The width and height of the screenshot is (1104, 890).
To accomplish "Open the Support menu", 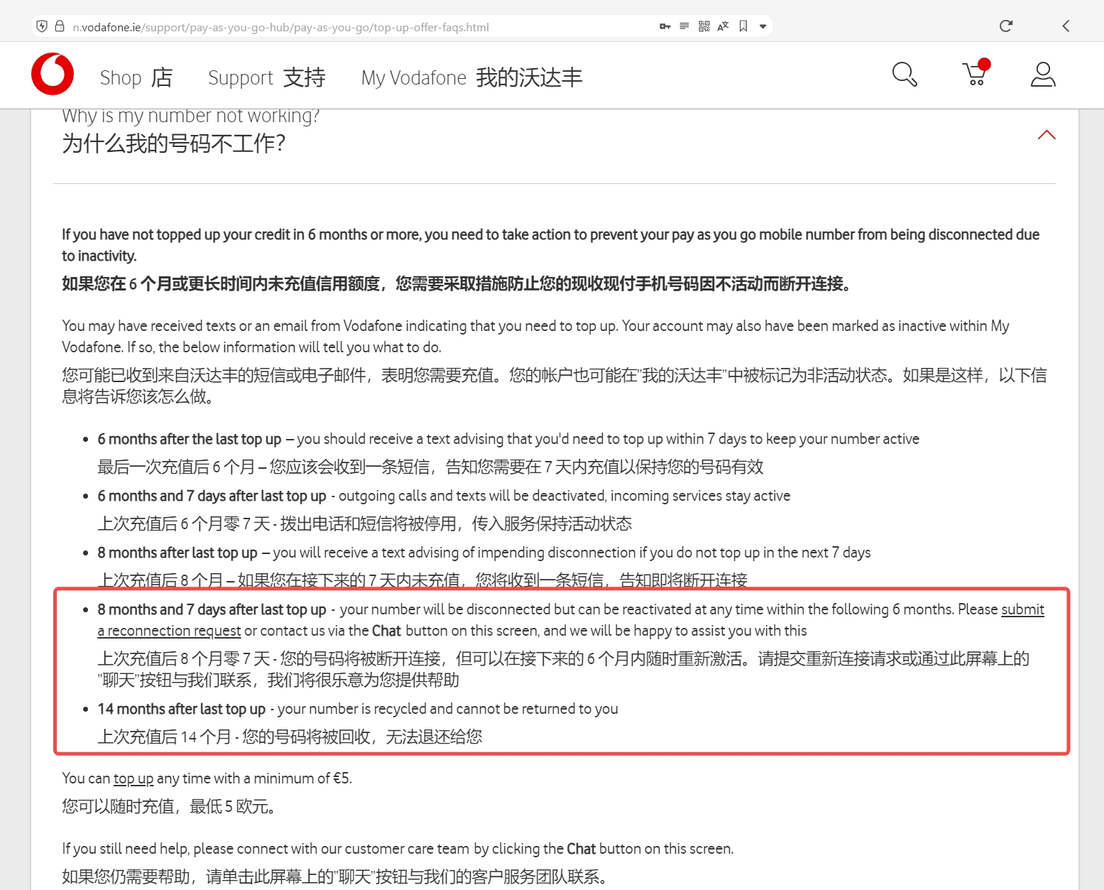I will [266, 77].
